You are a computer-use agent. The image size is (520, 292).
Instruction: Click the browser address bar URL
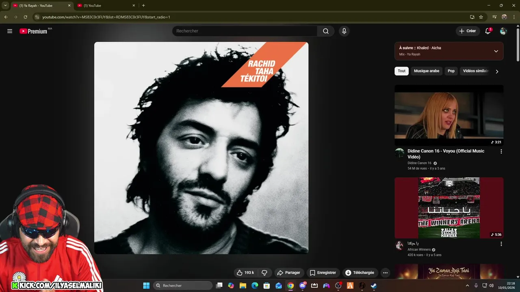(106, 17)
